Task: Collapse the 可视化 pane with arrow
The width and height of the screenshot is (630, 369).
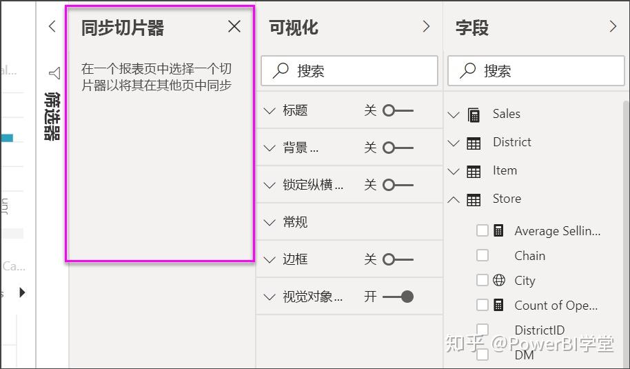Action: [x=426, y=26]
